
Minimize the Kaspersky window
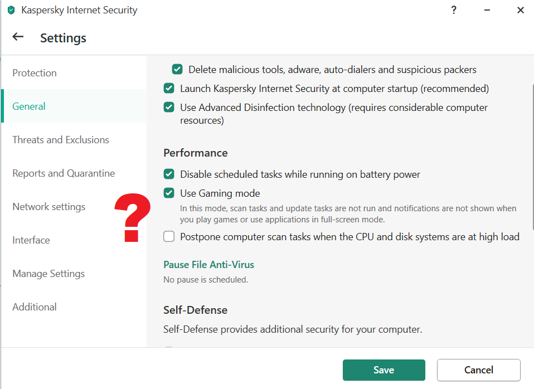[x=487, y=10]
